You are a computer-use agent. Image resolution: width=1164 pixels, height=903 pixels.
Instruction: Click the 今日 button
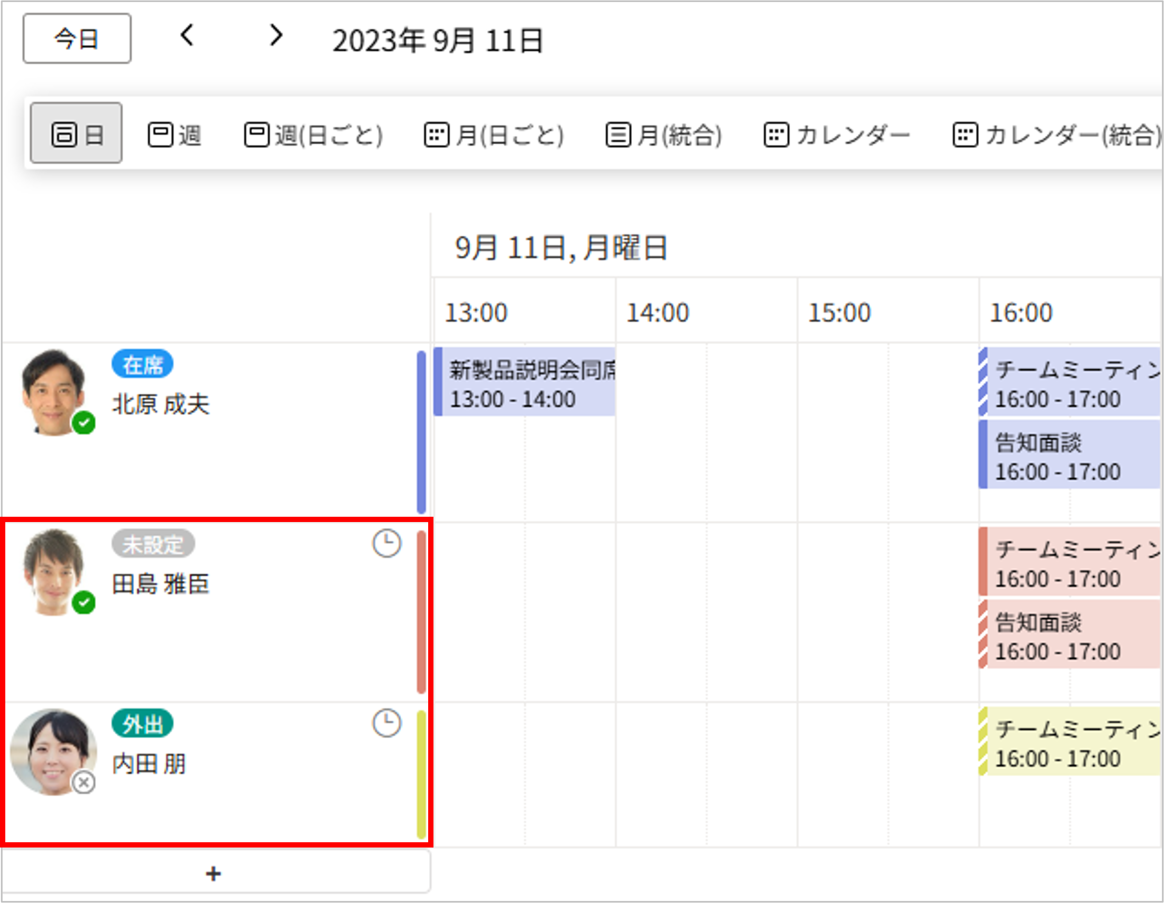(x=77, y=39)
